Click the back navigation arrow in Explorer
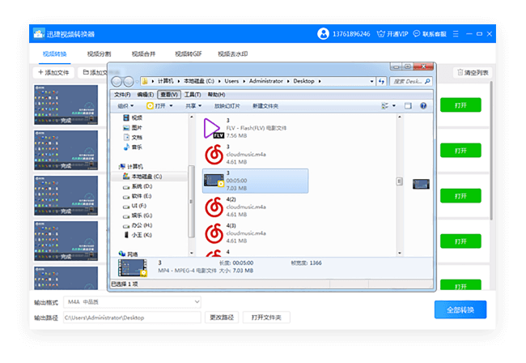This screenshot has width=526, height=363. click(117, 81)
